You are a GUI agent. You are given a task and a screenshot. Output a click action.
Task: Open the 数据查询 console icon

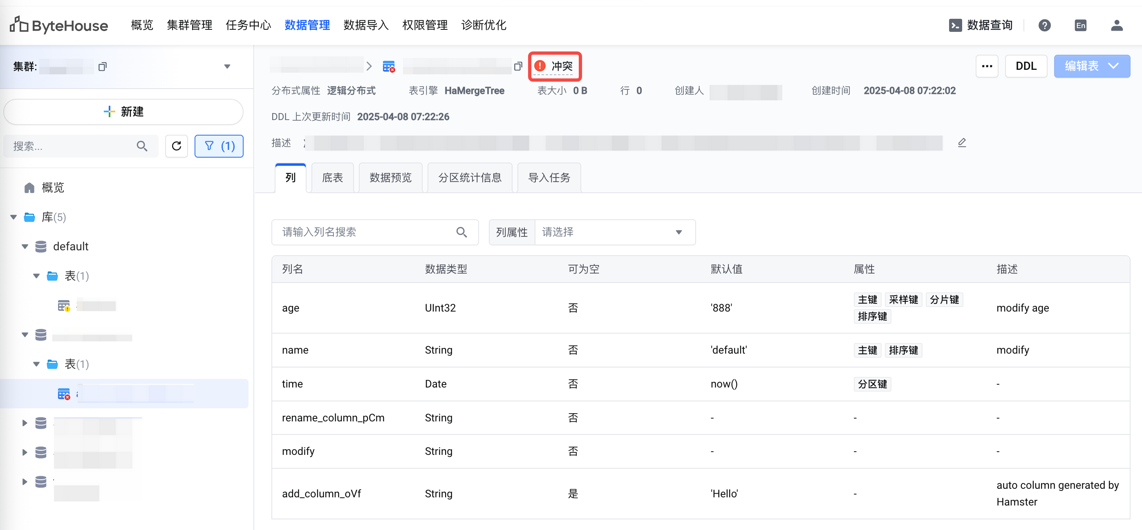pyautogui.click(x=955, y=25)
